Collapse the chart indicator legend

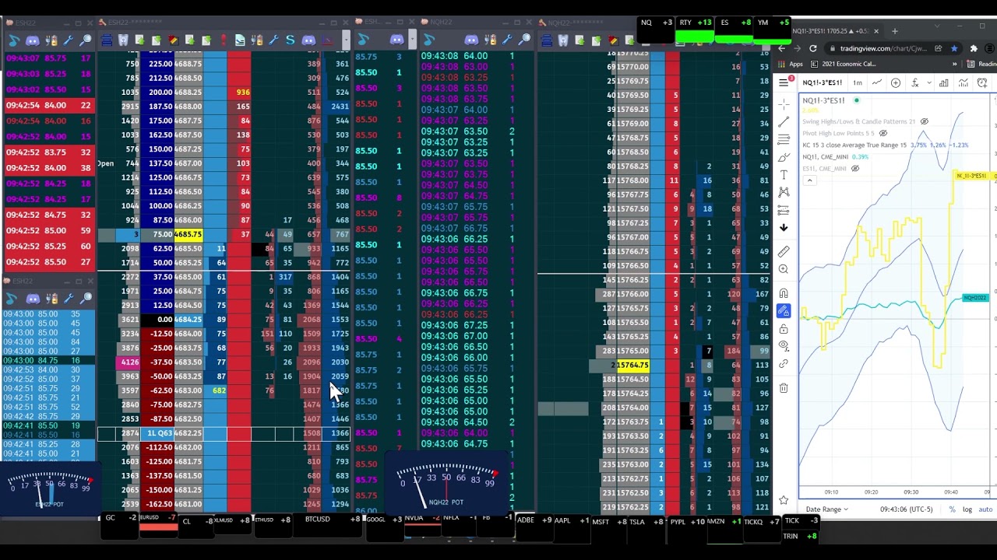pos(809,180)
